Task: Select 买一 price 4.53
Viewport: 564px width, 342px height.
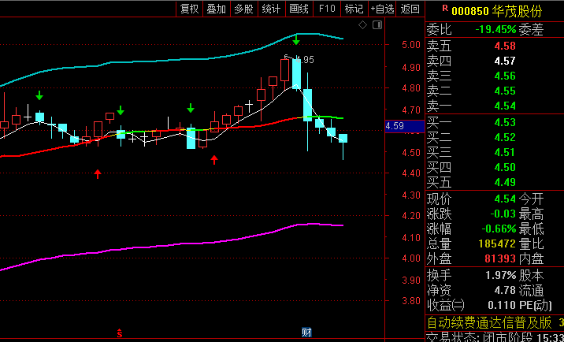Action: 505,122
